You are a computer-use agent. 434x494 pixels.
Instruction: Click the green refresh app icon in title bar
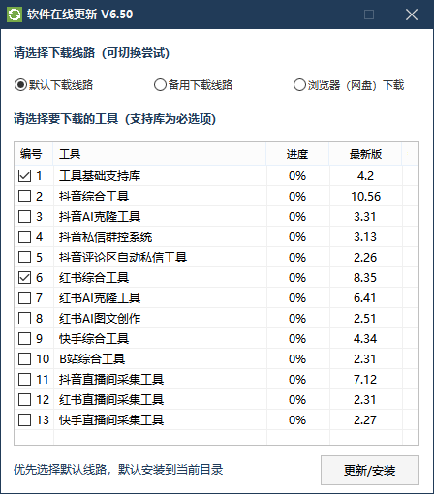tap(15, 15)
